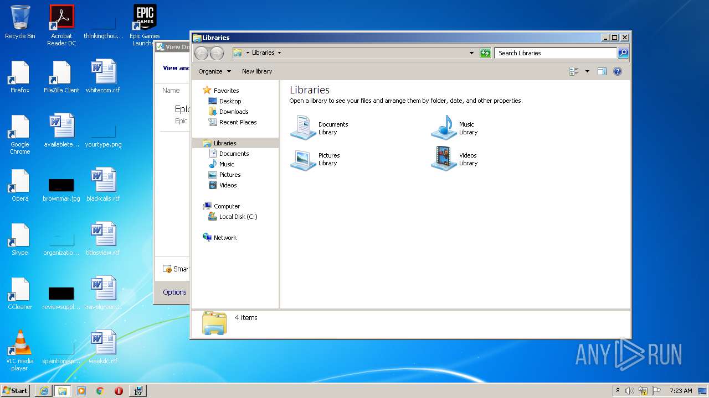Open Chrome from the taskbar

(100, 391)
